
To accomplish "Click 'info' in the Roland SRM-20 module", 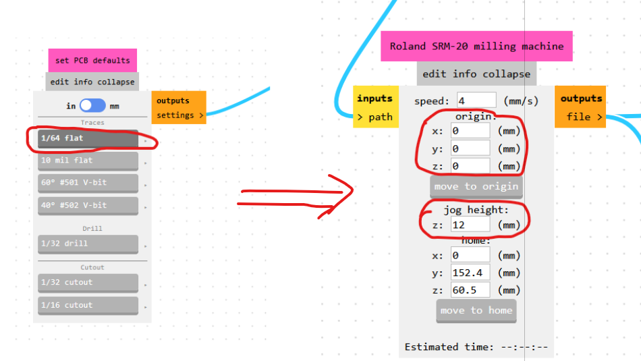I will [x=464, y=74].
